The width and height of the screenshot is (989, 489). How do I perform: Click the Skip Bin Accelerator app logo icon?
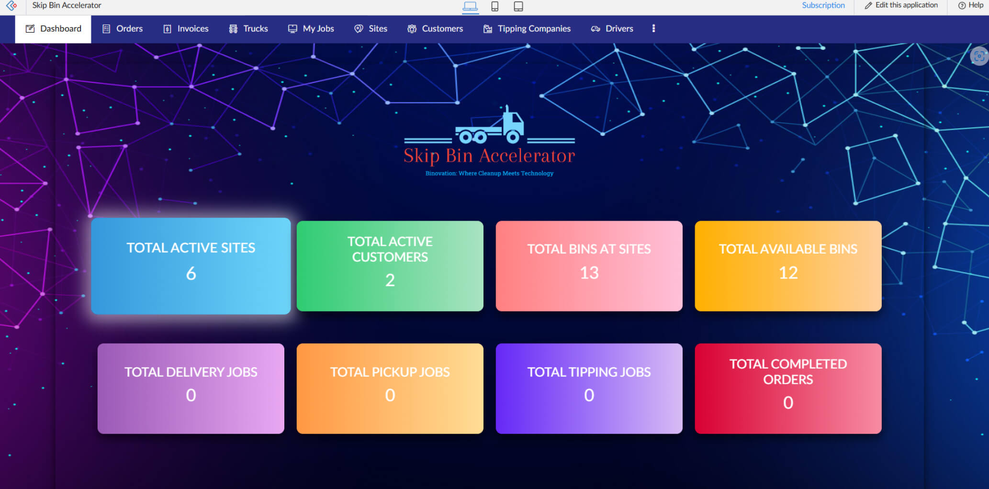(11, 6)
